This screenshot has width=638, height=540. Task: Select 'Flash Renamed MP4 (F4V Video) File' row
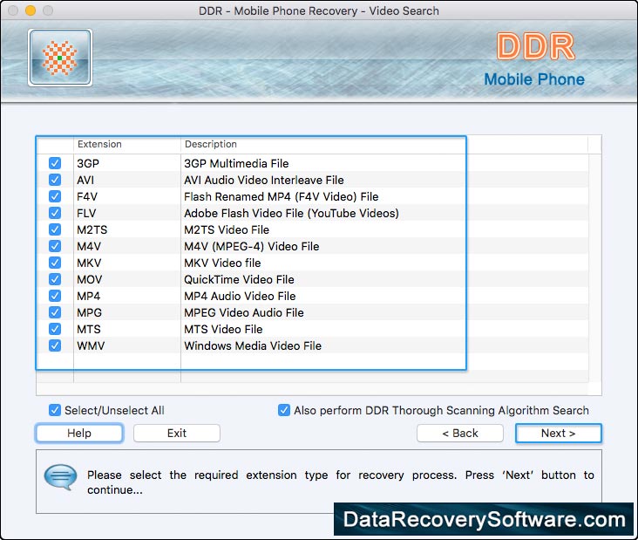[282, 196]
